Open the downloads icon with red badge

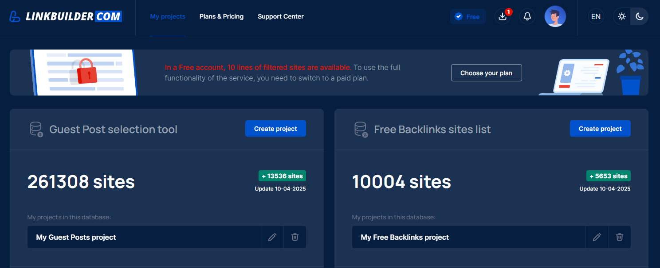pyautogui.click(x=503, y=16)
